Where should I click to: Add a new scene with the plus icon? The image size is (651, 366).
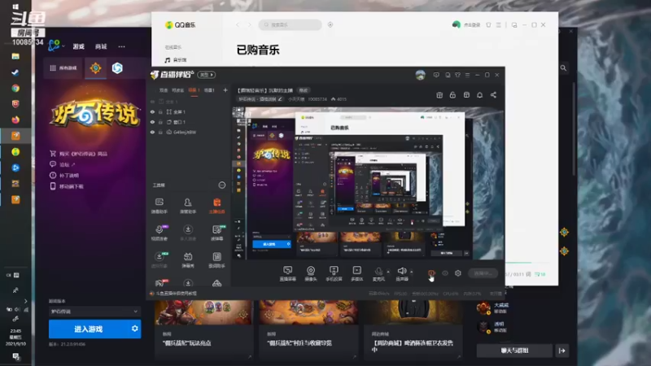click(225, 90)
